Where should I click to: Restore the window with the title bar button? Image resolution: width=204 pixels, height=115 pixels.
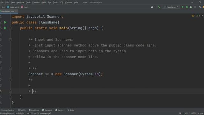coord(200,2)
